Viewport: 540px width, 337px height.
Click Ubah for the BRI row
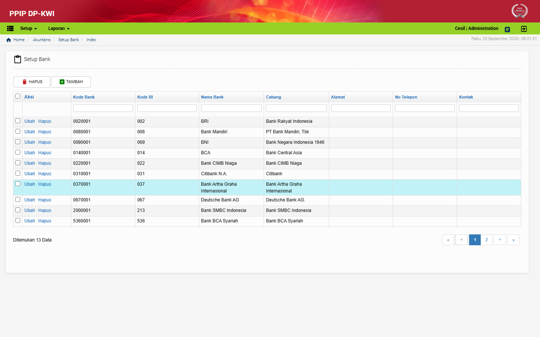(30, 121)
